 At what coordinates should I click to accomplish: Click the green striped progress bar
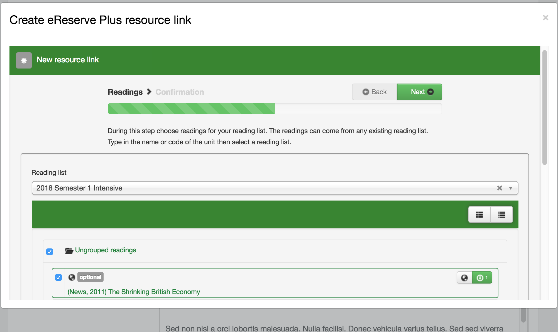click(192, 109)
